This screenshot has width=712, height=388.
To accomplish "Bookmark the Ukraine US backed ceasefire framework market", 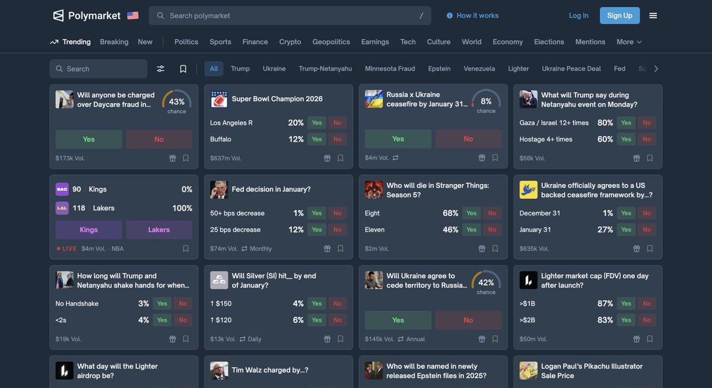I will (x=650, y=249).
